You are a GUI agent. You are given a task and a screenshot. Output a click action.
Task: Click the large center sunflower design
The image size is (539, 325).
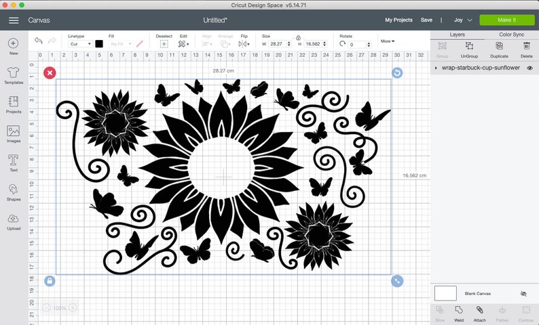222,168
